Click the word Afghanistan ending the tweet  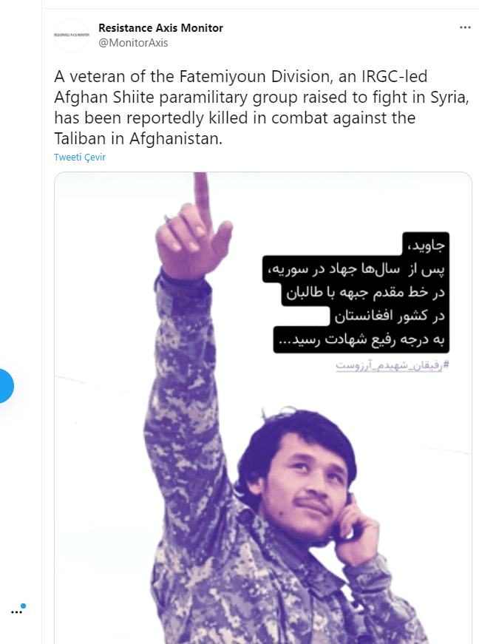point(176,138)
